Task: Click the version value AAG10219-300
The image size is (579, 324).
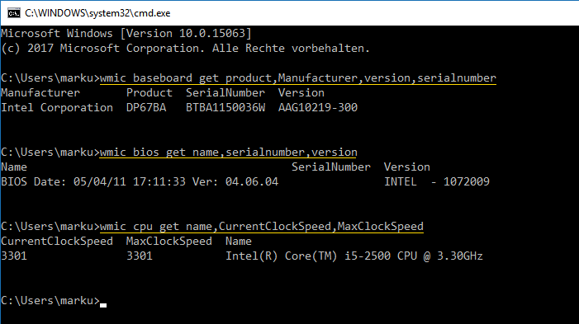Action: point(318,108)
